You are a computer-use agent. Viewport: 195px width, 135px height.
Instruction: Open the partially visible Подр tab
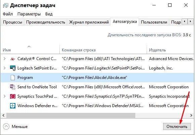tap(176, 22)
